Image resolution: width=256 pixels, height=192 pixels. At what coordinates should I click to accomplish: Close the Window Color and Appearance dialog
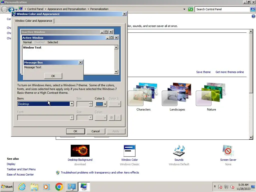[x=124, y=14]
